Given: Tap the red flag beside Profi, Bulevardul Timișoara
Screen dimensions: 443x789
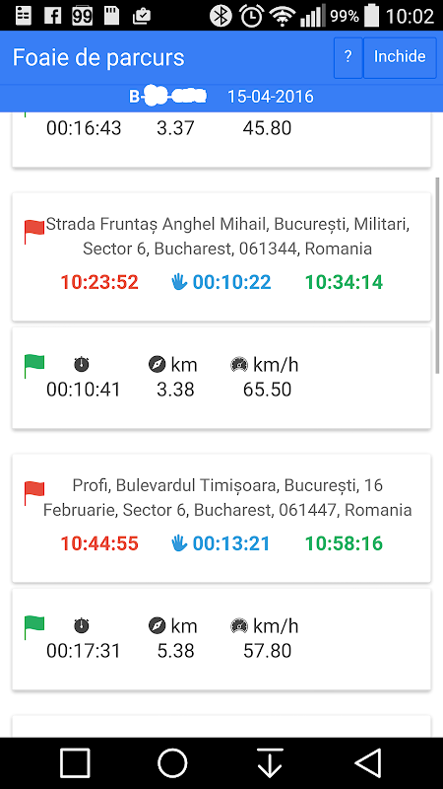Looking at the screenshot, I should click(34, 493).
